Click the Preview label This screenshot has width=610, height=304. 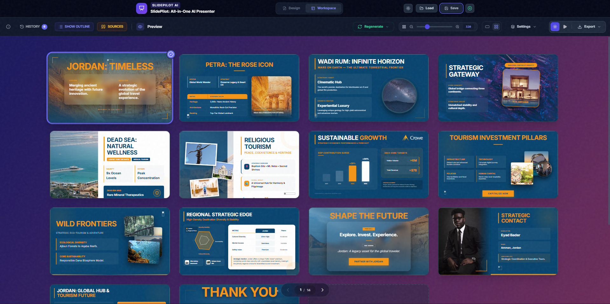[x=155, y=27]
